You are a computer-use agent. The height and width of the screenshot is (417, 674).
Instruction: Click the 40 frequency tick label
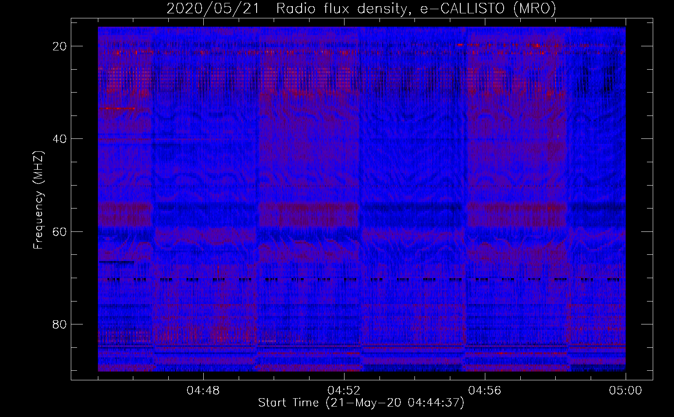coord(60,139)
